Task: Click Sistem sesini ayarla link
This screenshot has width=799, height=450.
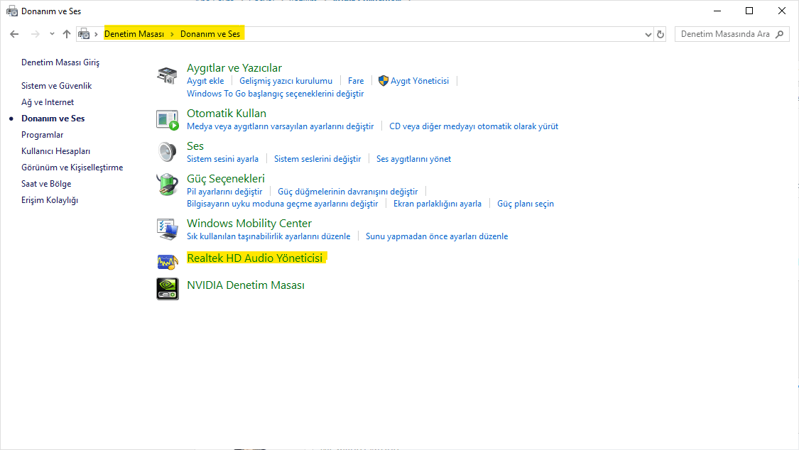Action: 223,159
